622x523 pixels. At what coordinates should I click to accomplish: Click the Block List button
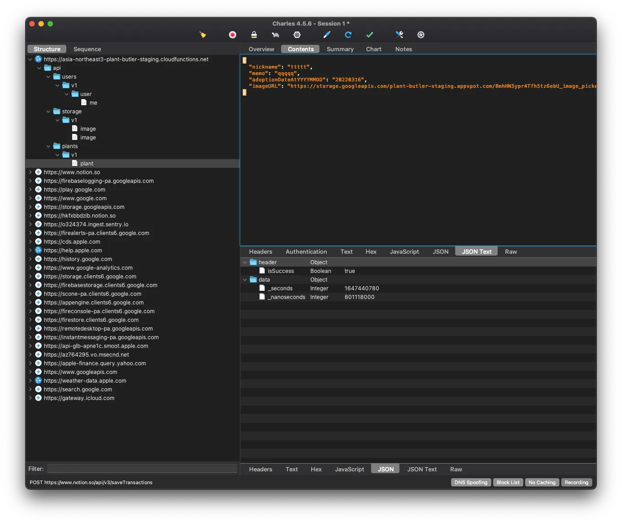(x=508, y=482)
